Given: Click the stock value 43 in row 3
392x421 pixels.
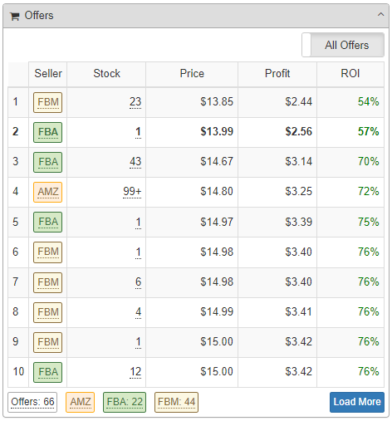Looking at the screenshot, I should [135, 162].
